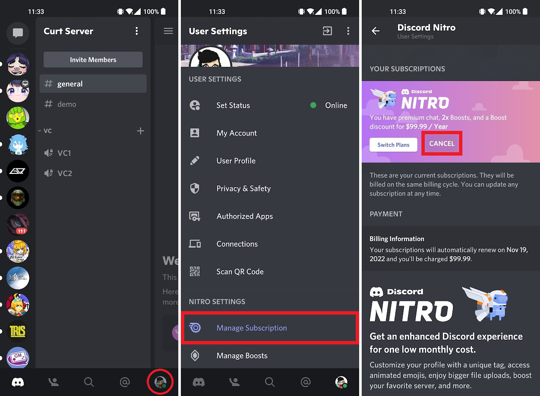Screen dimensions: 540x396
Task: Open friends icon in User Settings bottom bar
Action: click(234, 382)
